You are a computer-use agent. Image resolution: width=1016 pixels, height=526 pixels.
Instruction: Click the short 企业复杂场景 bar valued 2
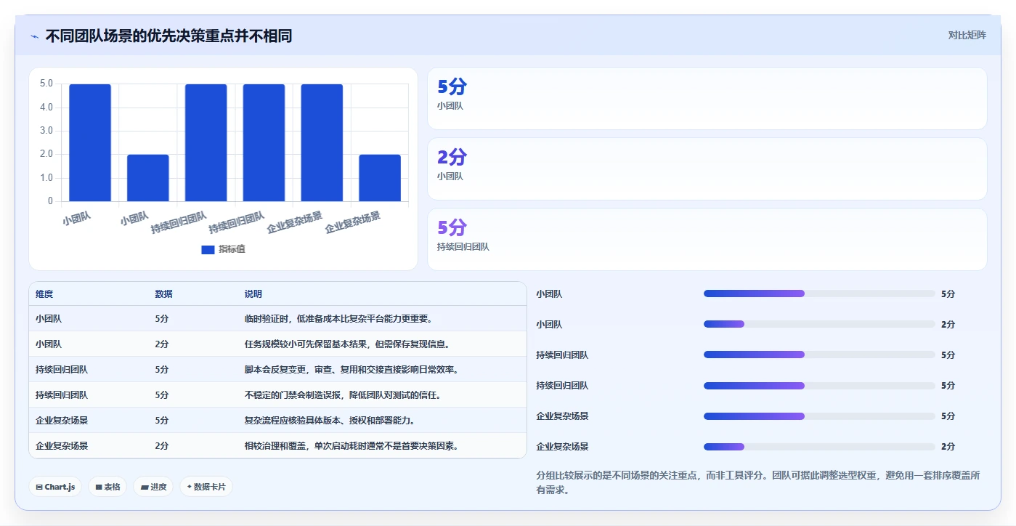(x=380, y=178)
